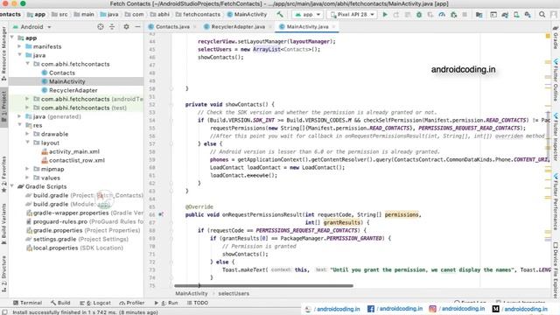
Task: Collapse the java folder
Action: (19, 55)
